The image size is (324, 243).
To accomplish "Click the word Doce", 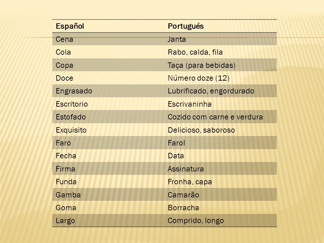I will click(64, 78).
